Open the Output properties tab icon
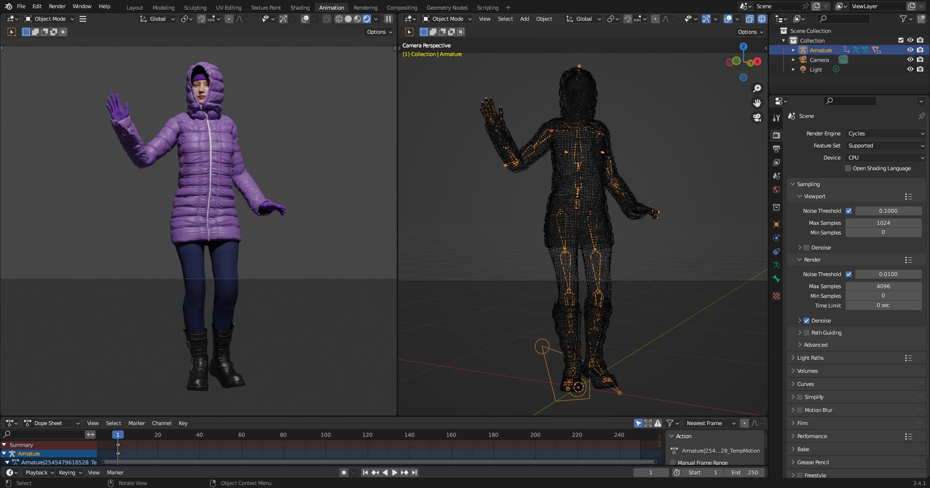The width and height of the screenshot is (930, 488). point(776,148)
